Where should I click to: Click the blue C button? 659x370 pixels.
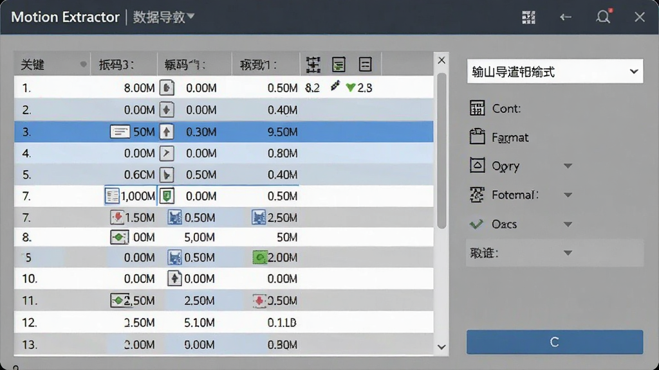point(555,342)
